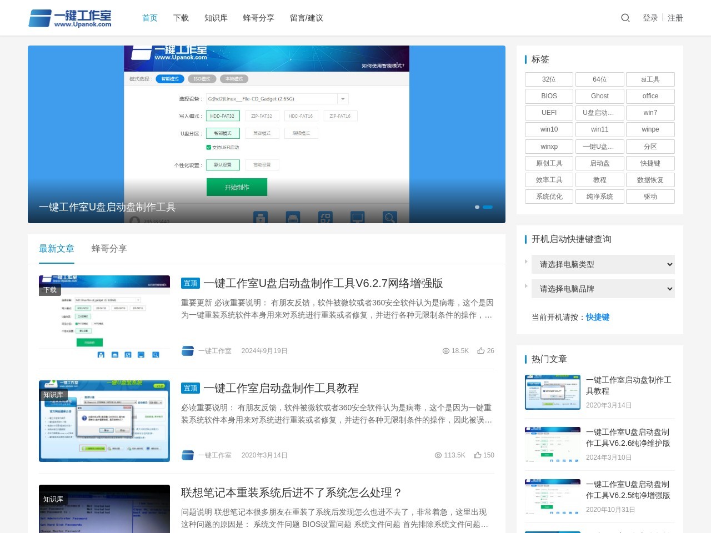Open the search magnifier in top navigation
Image resolution: width=711 pixels, height=533 pixels.
pyautogui.click(x=625, y=18)
